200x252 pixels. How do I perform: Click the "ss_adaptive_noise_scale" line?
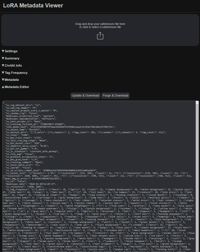(x=27, y=146)
